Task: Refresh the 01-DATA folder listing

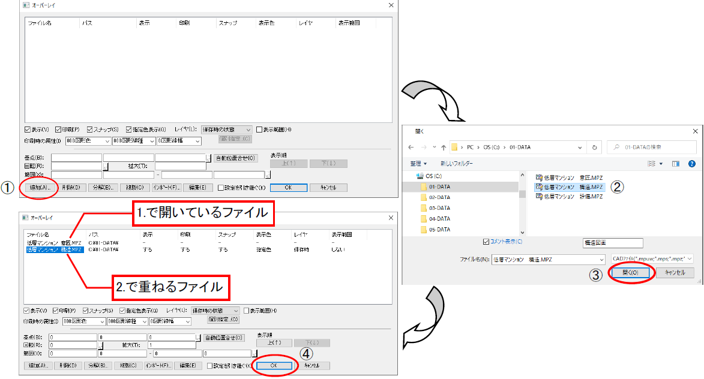Action: (x=594, y=147)
